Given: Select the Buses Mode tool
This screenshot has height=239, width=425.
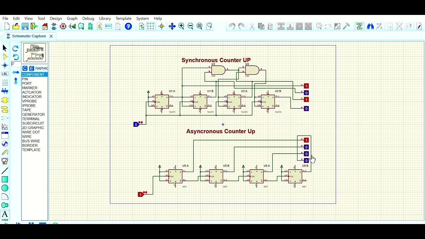Looking at the screenshot, I should [x=5, y=91].
